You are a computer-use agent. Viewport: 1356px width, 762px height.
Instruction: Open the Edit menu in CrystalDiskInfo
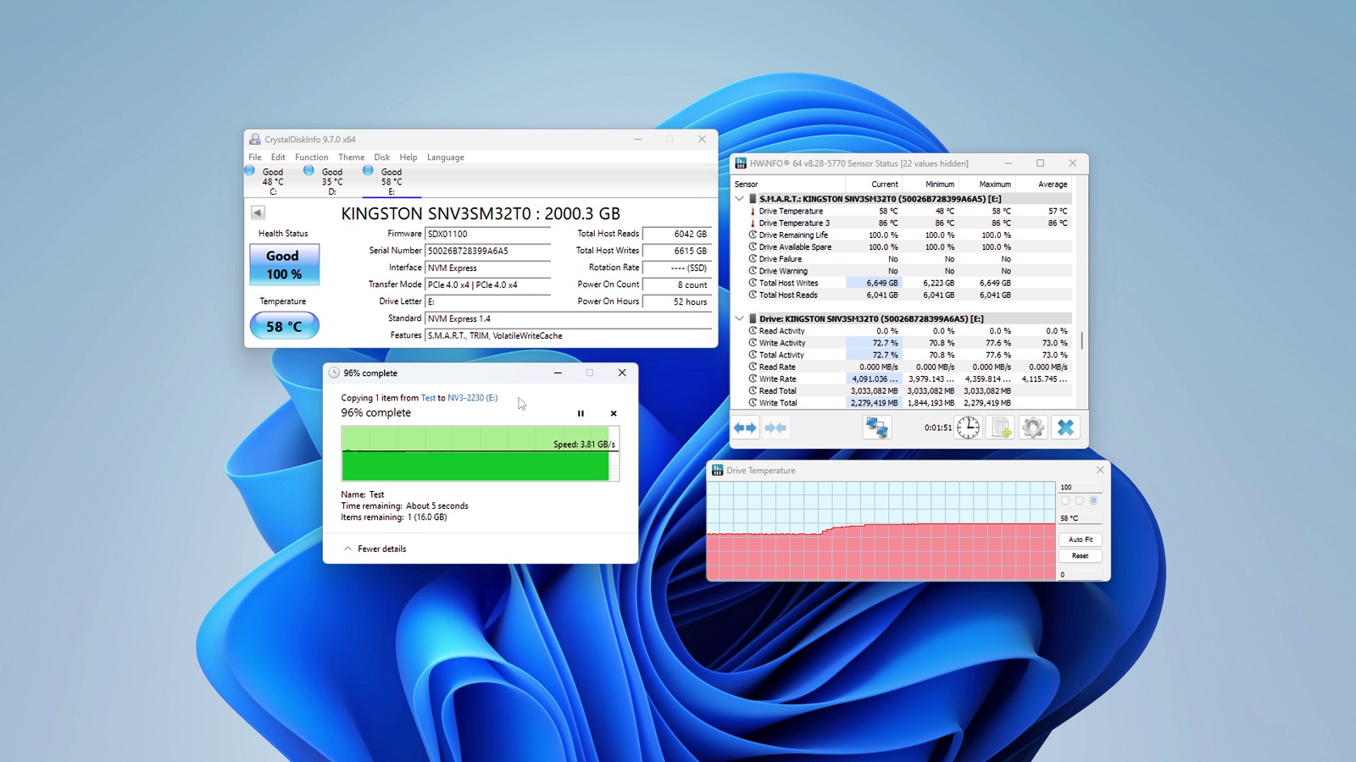pyautogui.click(x=278, y=157)
